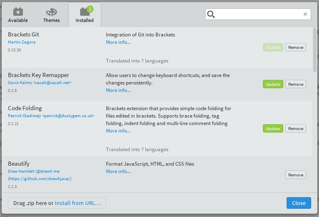Open More info for Brackets Key Remapper

tap(118, 90)
